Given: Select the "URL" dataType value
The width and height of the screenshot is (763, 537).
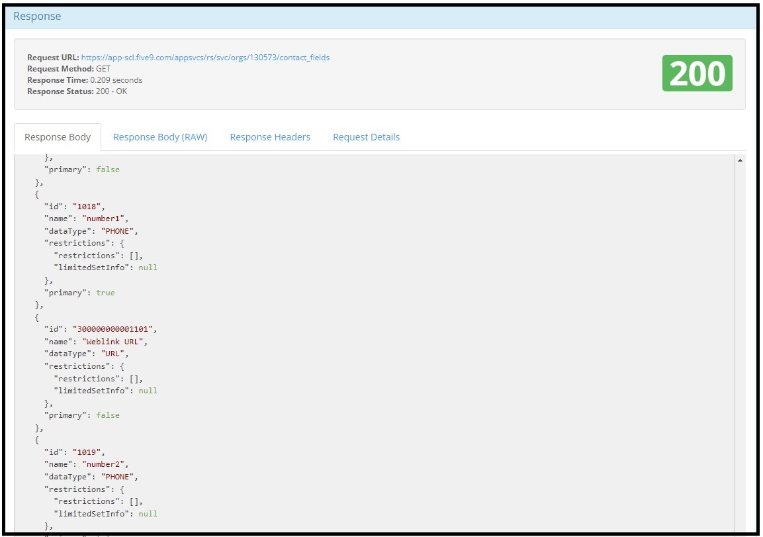Looking at the screenshot, I should pyautogui.click(x=112, y=354).
